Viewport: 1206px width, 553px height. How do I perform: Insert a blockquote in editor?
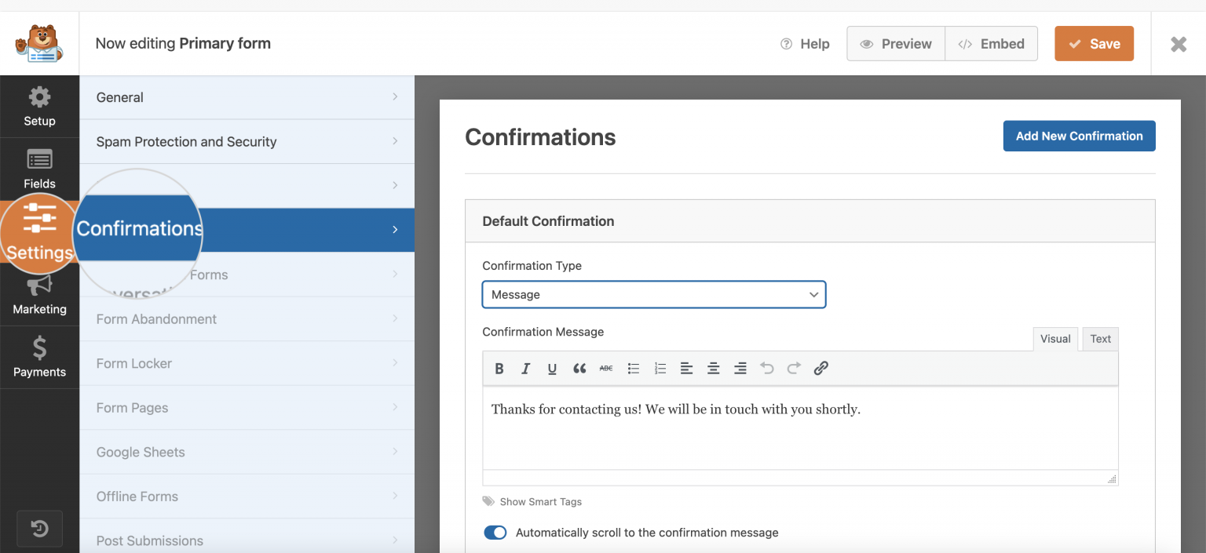579,369
